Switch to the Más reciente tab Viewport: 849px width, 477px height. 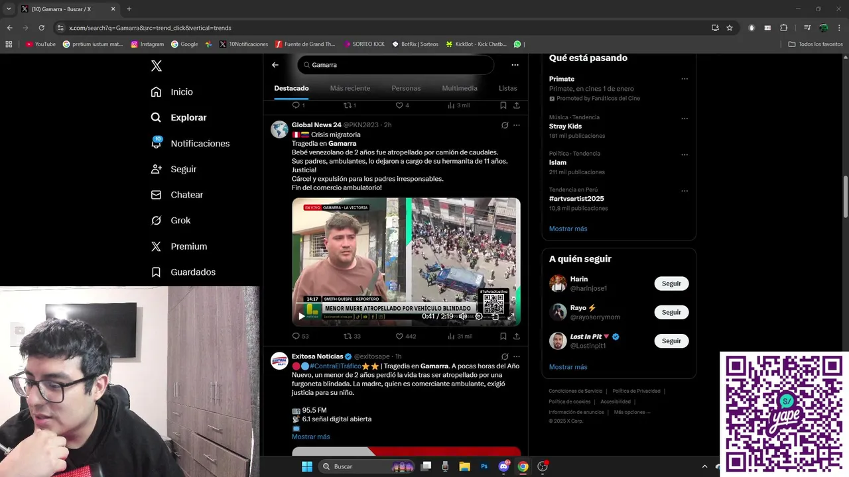tap(350, 88)
